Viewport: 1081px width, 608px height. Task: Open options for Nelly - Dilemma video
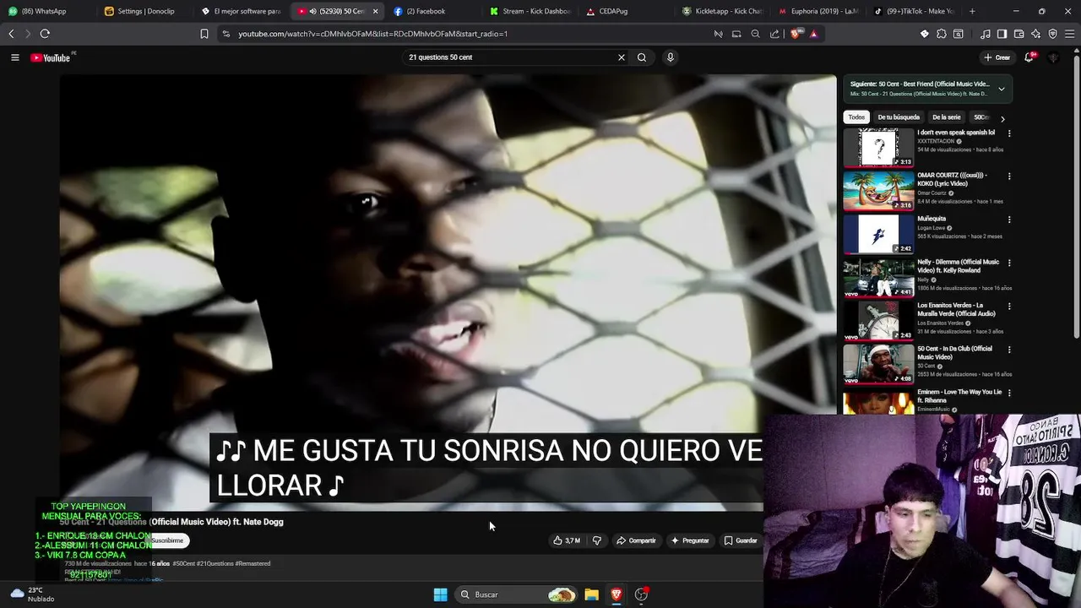[x=1008, y=263]
